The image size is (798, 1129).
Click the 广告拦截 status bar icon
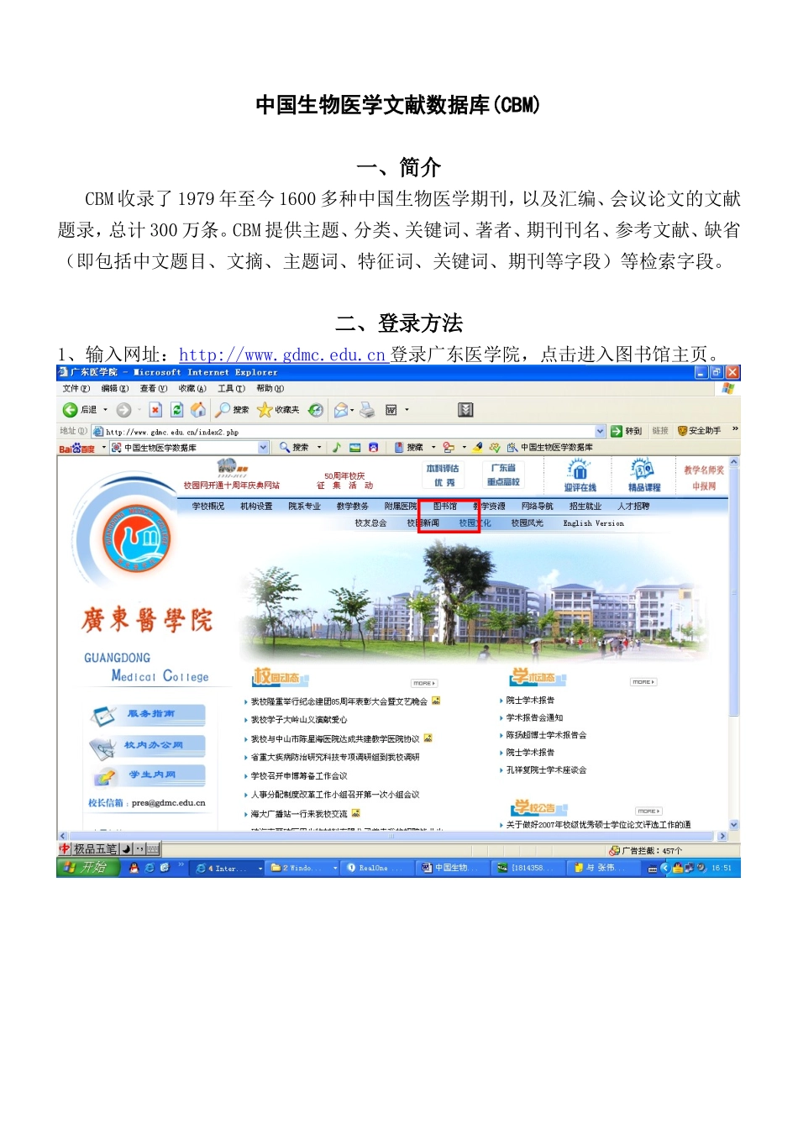point(615,850)
